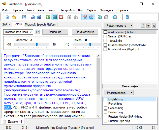Screen dimensions: 159x130
Task: Click the italic 'i' info icon in dictionary panel
Action: [143, 26]
